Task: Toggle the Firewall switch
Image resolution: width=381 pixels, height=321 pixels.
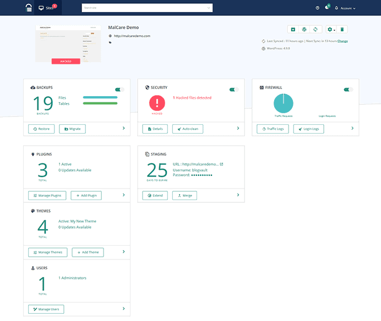Action: [348, 90]
